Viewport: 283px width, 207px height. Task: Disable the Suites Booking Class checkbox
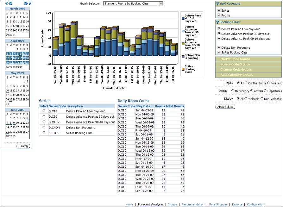pyautogui.click(x=219, y=52)
